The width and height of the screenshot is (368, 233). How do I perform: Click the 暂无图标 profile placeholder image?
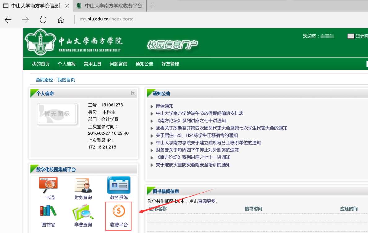57,114
